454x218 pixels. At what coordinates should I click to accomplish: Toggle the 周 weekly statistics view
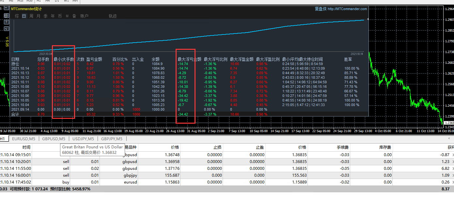coord(31,16)
